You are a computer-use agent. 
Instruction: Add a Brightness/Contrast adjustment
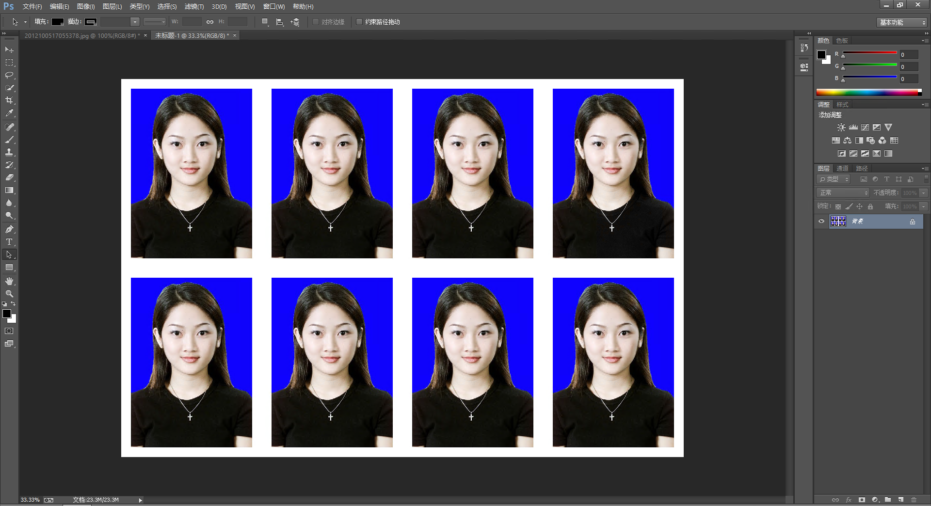click(841, 127)
